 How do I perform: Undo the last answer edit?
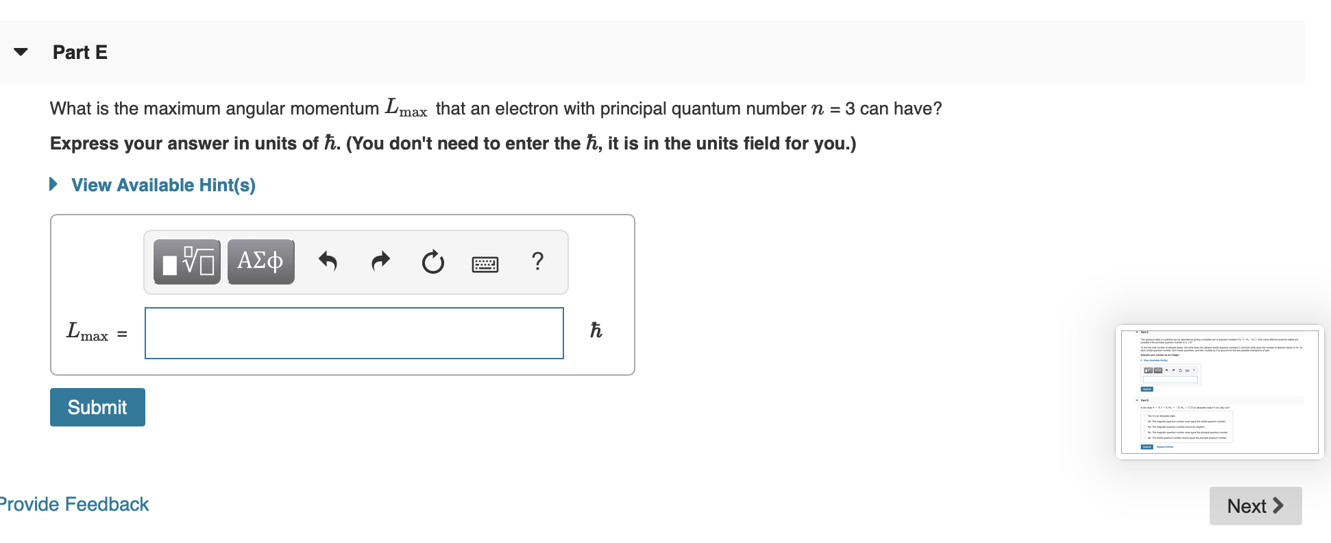328,261
